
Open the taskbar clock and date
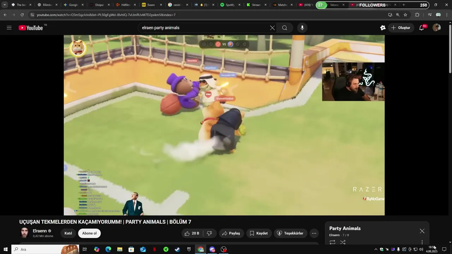click(432, 249)
